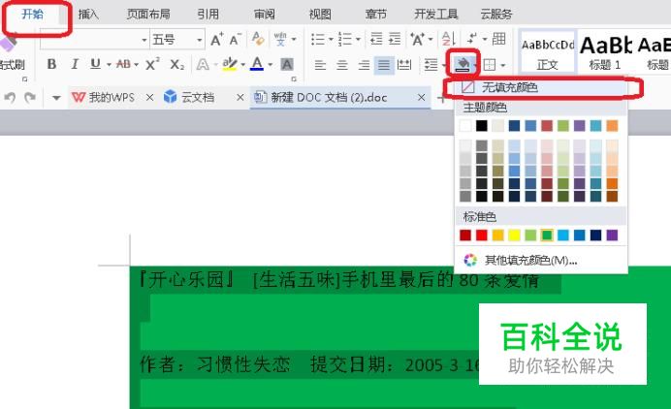The height and width of the screenshot is (409, 671).
Task: Center align the paragraph
Action: 342,65
